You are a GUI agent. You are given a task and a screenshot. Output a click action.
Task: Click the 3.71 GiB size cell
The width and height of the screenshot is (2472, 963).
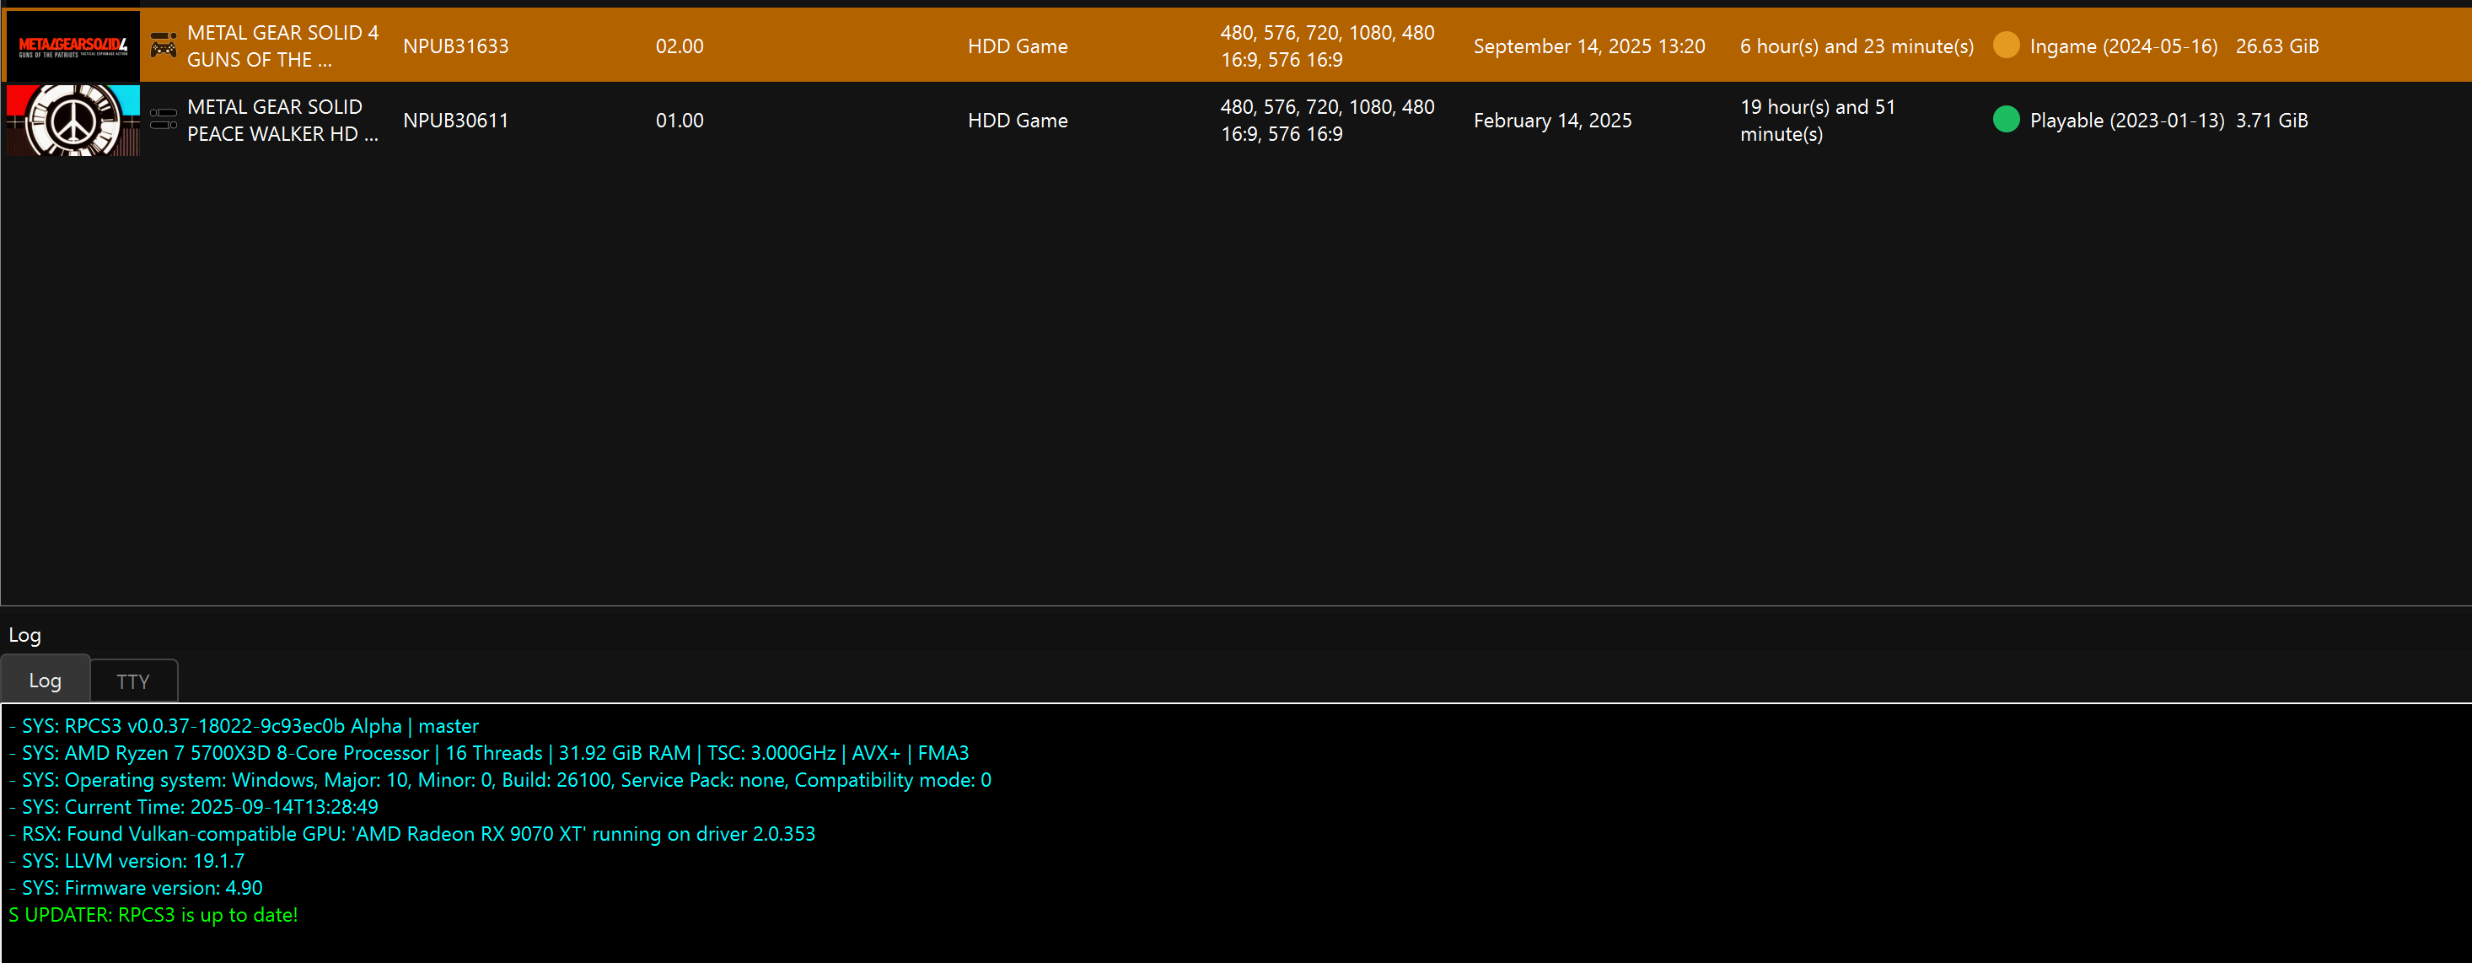point(2271,120)
